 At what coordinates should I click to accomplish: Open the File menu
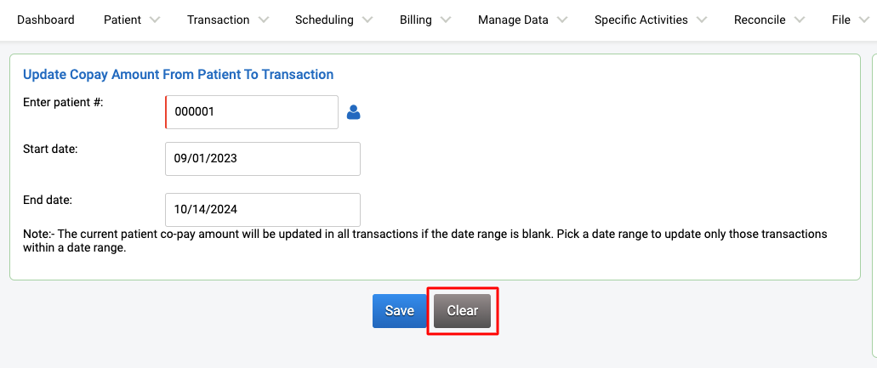(x=841, y=20)
